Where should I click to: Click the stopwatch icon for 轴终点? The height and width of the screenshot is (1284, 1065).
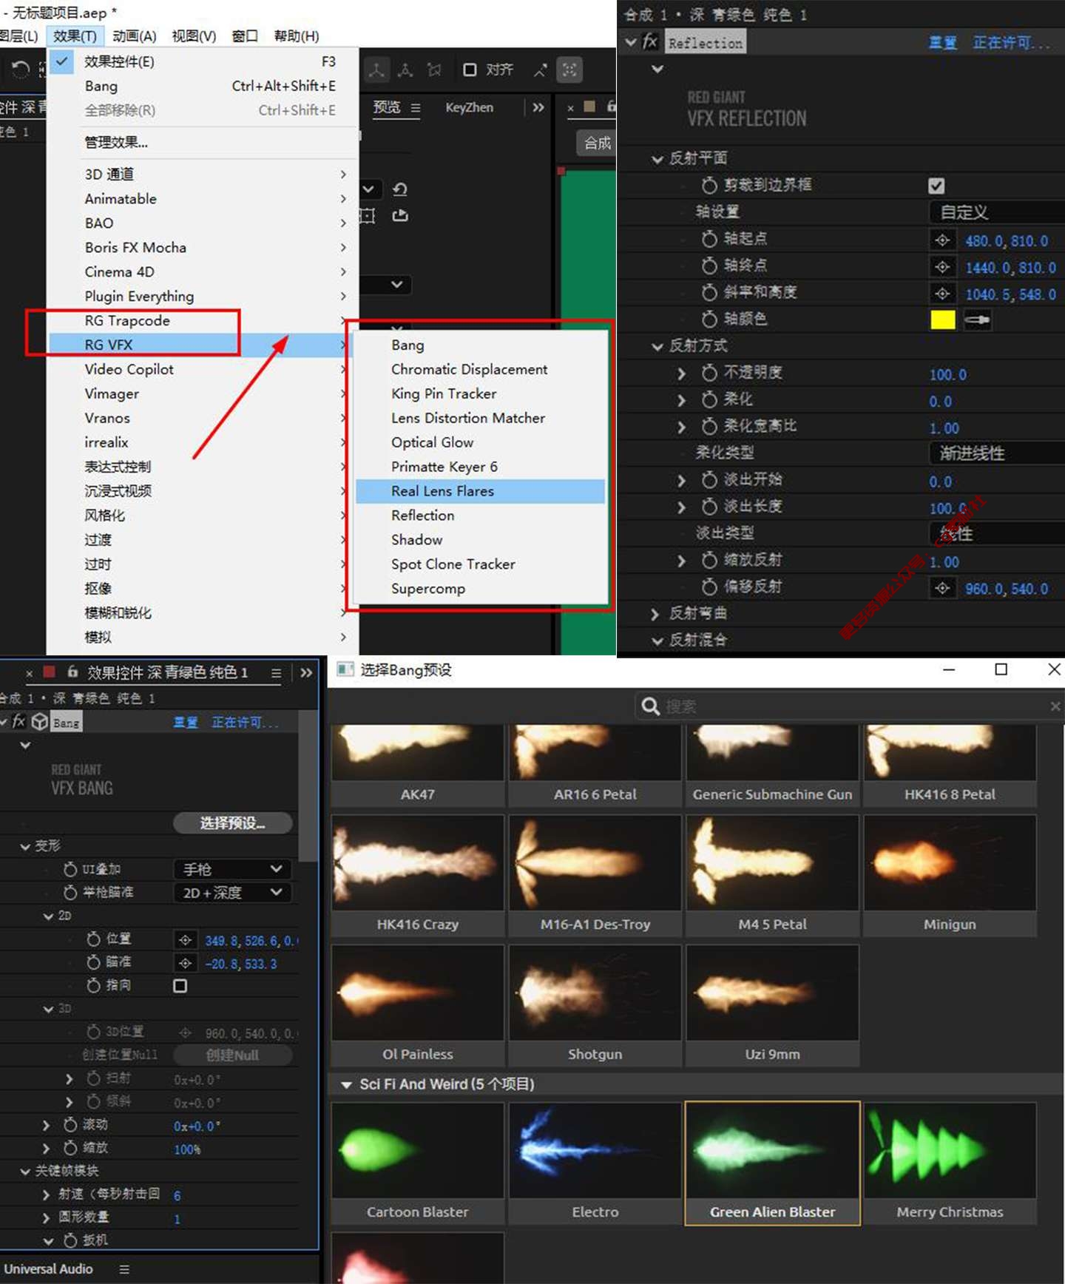tap(709, 266)
